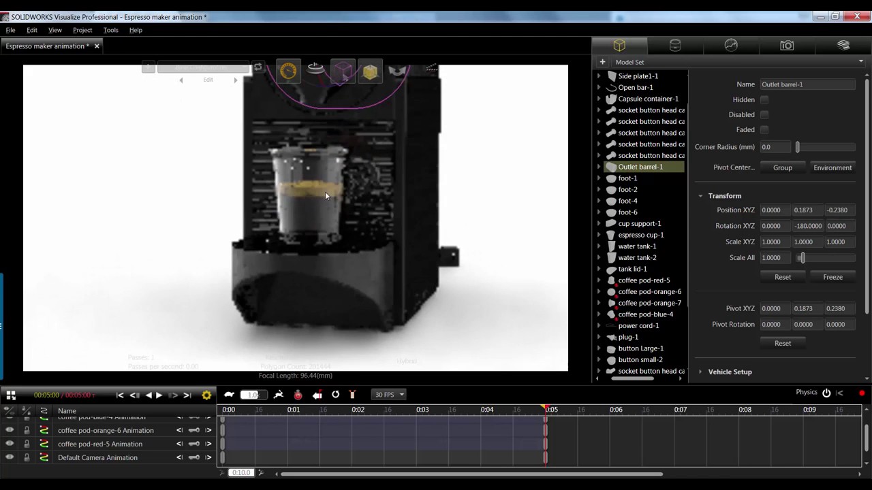Viewport: 872px width, 490px height.
Task: Expand the power cord-1 tree node
Action: tap(599, 325)
